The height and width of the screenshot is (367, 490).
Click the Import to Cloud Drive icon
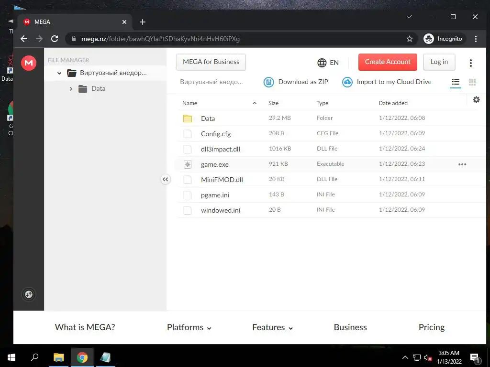coord(347,82)
